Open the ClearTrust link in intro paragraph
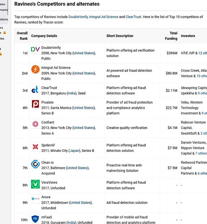Viewport: 207px width, 224px height. click(x=133, y=17)
